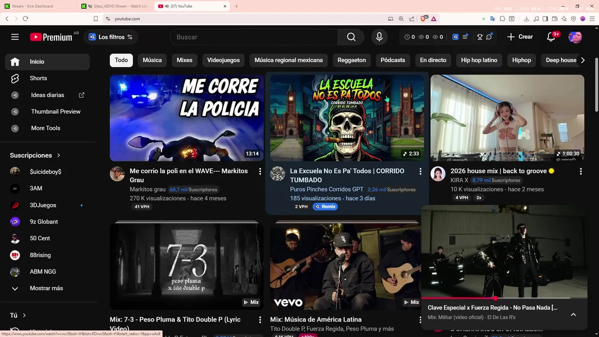599x337 pixels.
Task: Open the vidIQ chat bubble icon
Action: [x=489, y=37]
